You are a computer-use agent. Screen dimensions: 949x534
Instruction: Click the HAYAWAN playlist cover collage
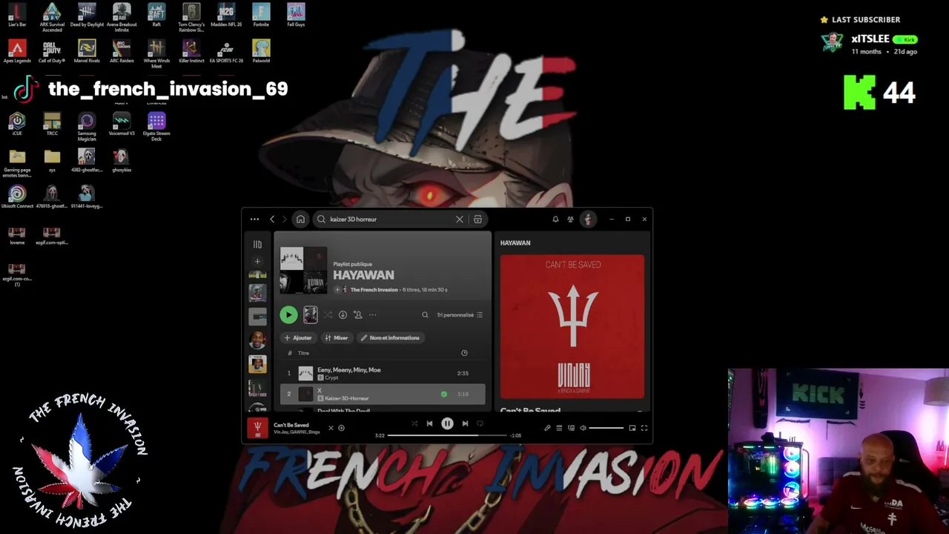pos(303,271)
